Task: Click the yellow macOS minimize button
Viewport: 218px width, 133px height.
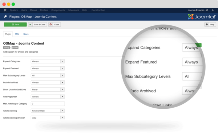Action: [x=9, y=4]
